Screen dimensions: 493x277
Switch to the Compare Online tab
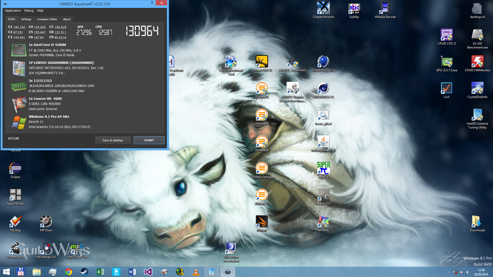pyautogui.click(x=47, y=19)
